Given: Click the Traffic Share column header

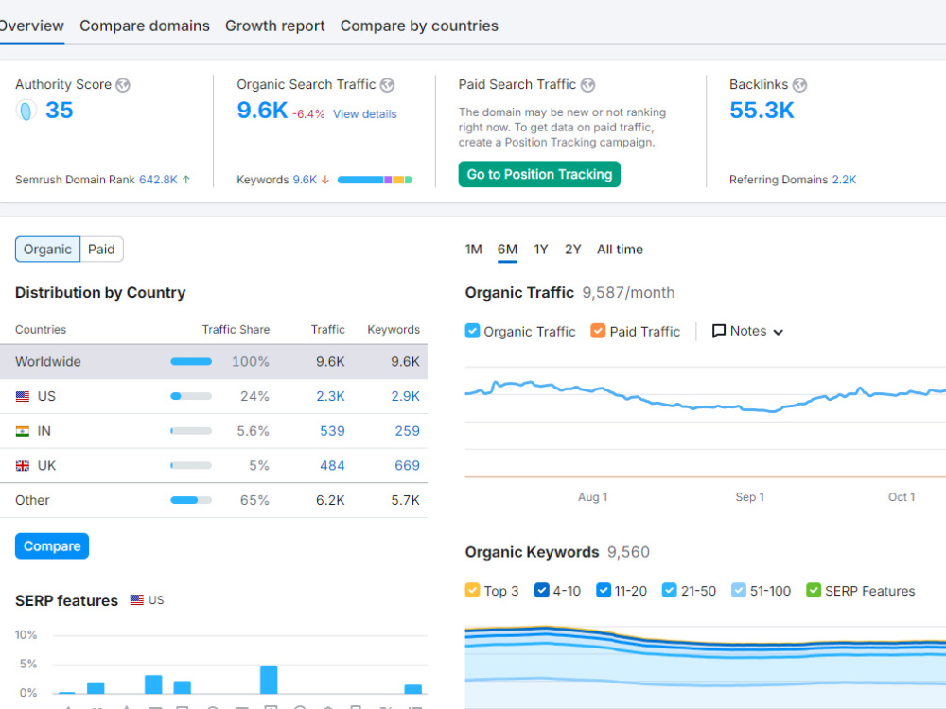Looking at the screenshot, I should click(x=236, y=330).
